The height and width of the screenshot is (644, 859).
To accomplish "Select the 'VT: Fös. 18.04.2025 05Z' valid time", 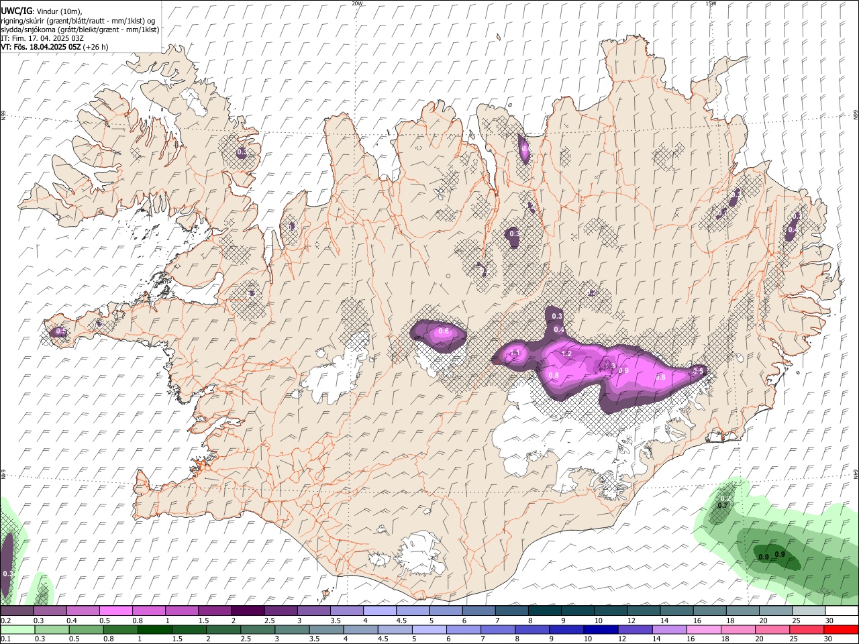I will (x=41, y=47).
